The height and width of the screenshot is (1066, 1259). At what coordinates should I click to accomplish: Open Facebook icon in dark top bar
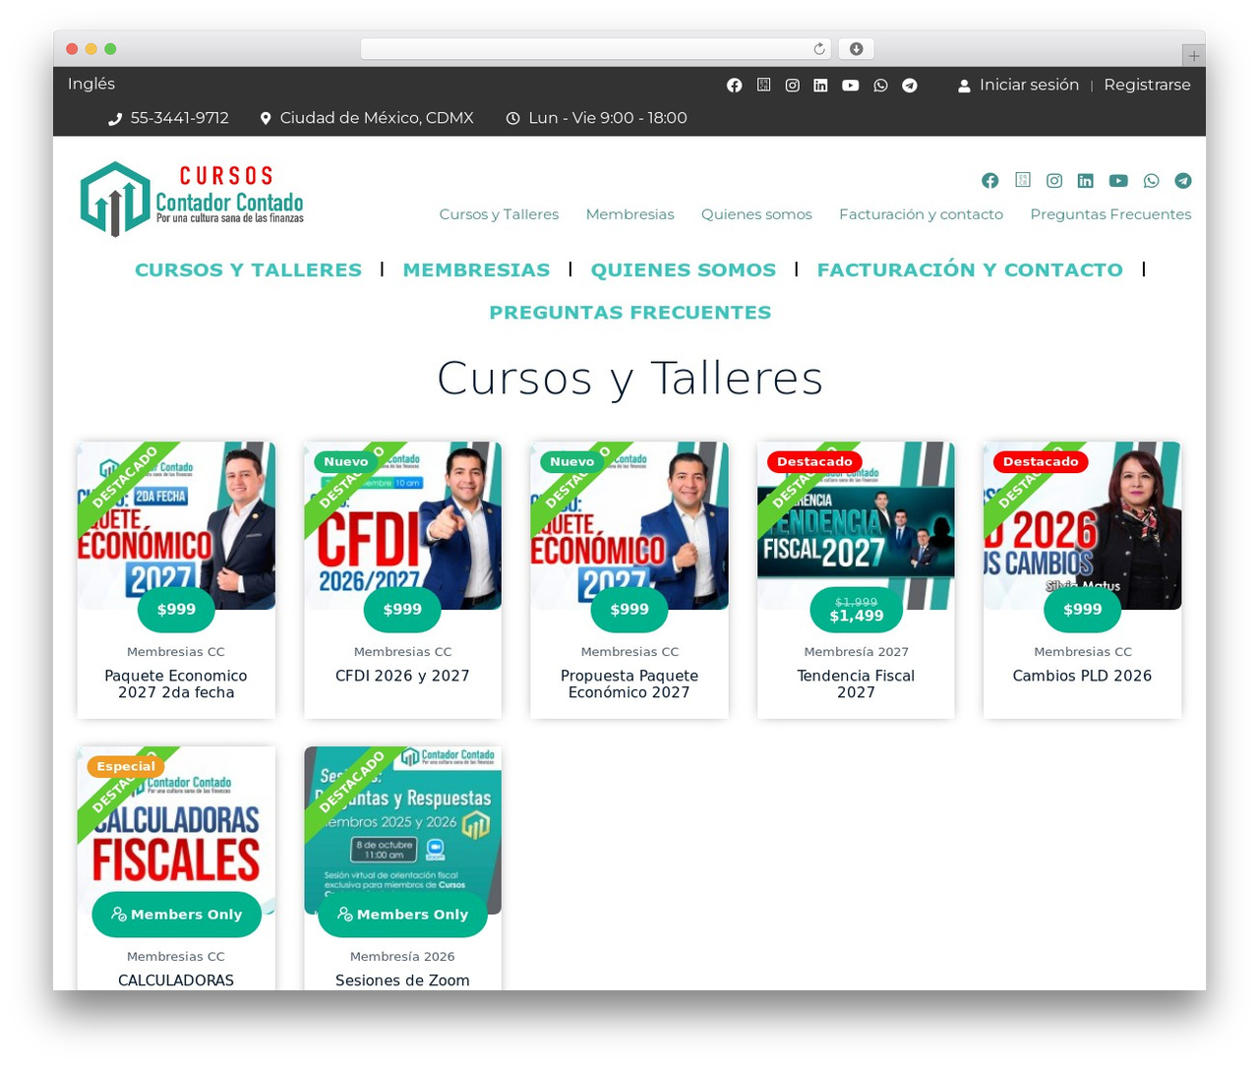pos(734,86)
